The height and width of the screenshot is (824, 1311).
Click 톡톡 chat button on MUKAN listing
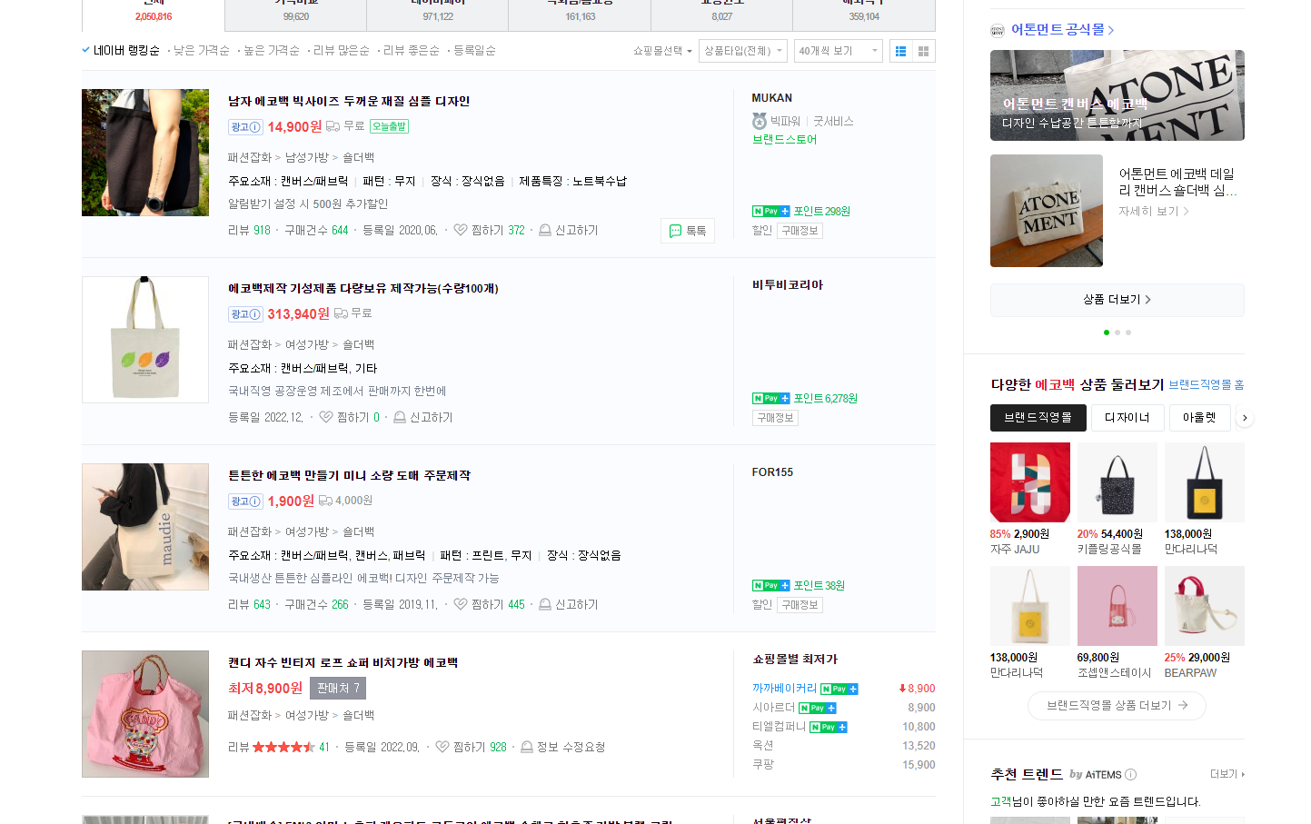(x=688, y=231)
